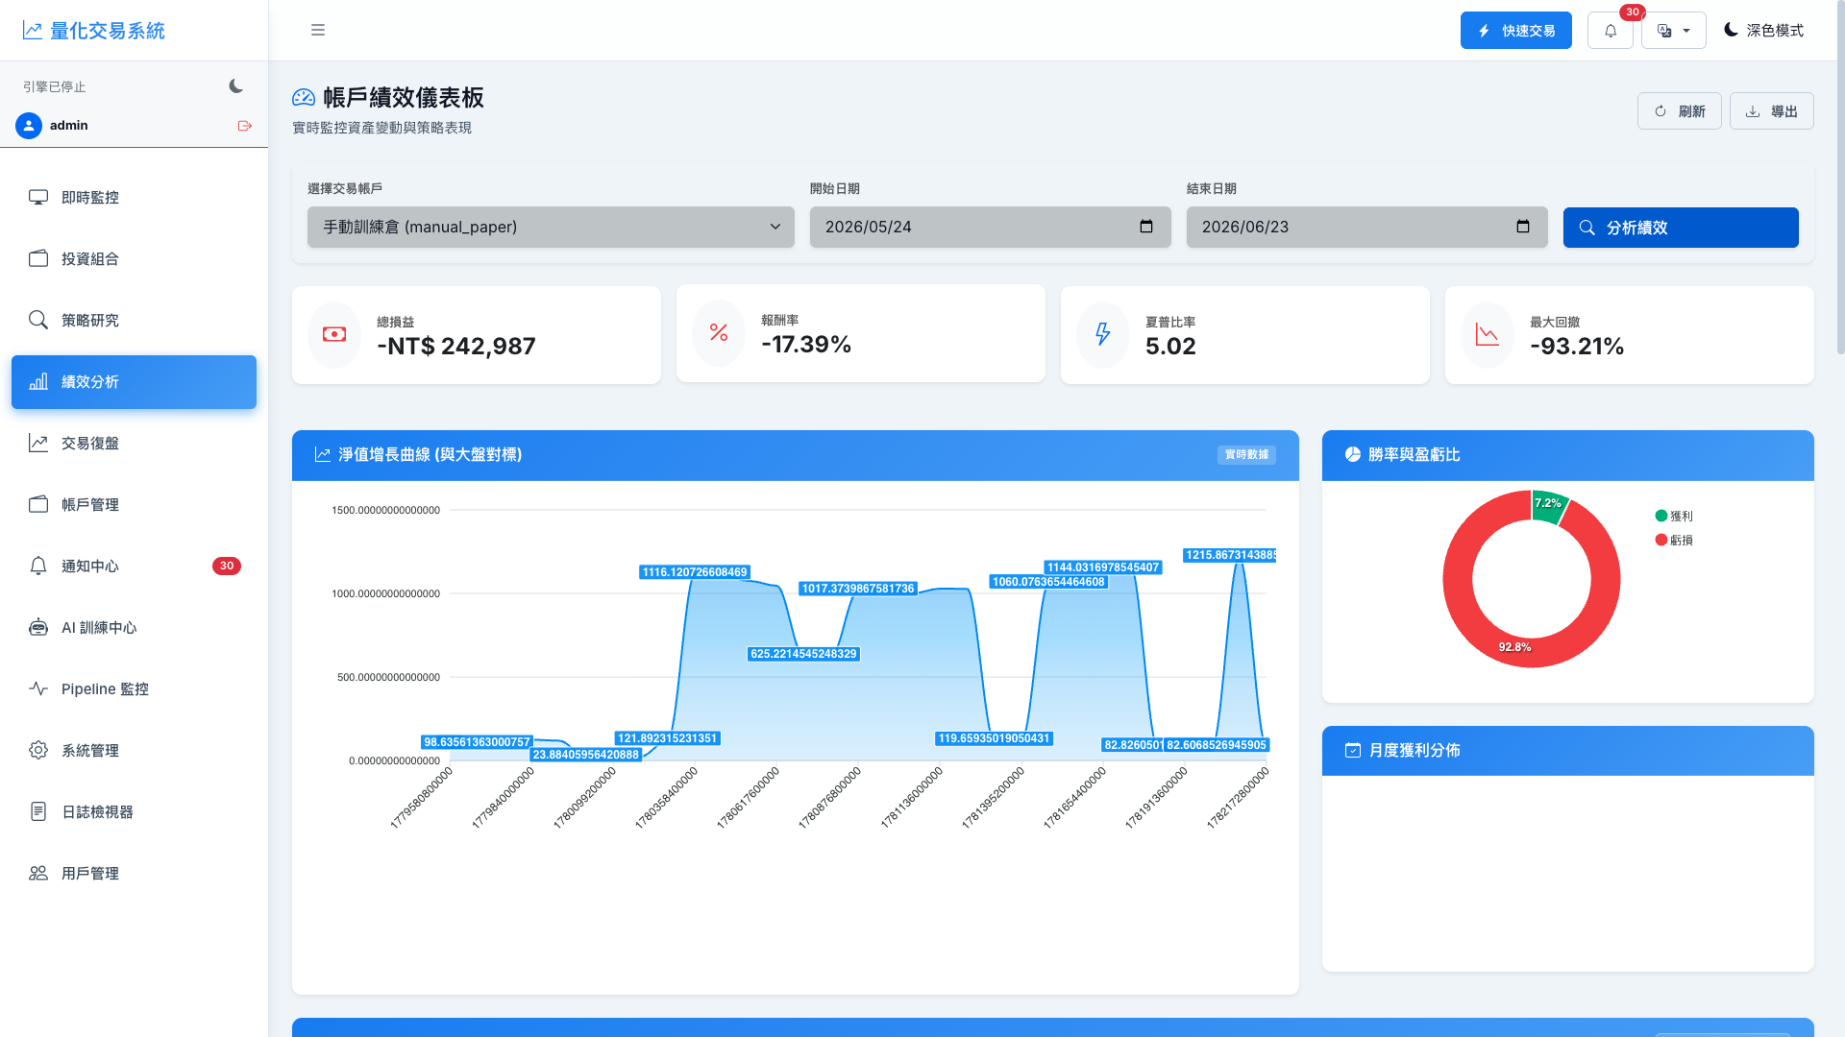1845x1037 pixels.
Task: Click the 總損益 money icon
Action: [x=334, y=334]
